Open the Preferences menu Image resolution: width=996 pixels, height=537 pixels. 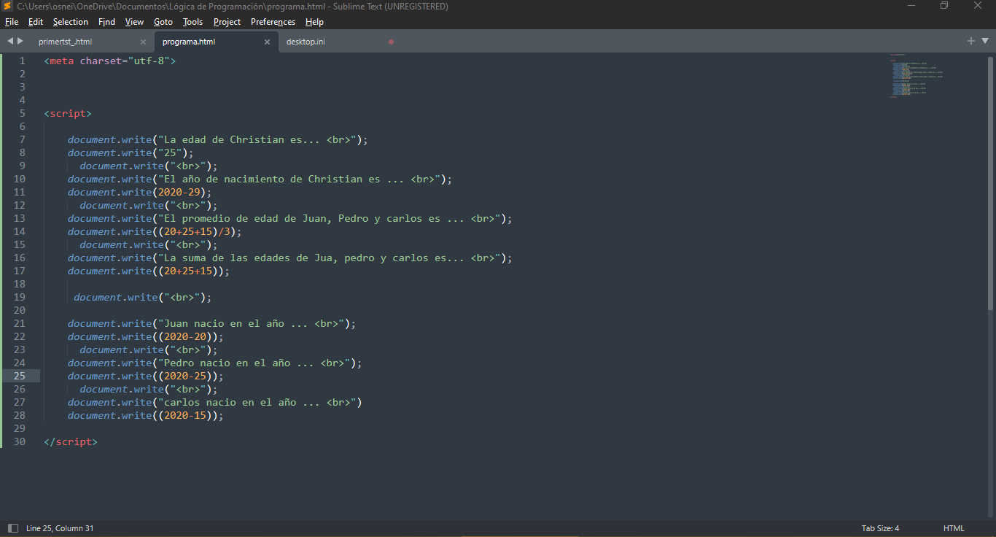click(273, 22)
